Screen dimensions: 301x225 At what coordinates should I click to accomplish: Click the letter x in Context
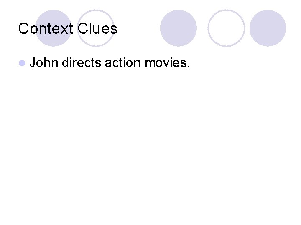[62, 30]
